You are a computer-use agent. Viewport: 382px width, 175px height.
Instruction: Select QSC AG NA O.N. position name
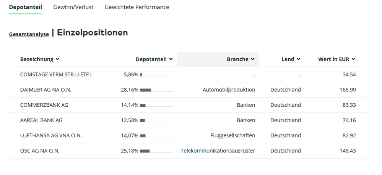(x=40, y=151)
